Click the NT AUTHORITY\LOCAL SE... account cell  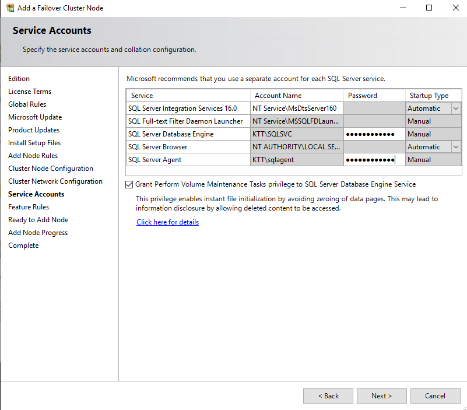(297, 147)
